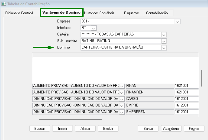This screenshot has width=208, height=140.
Task: Expand the Carteira dropdown list
Action: click(164, 34)
